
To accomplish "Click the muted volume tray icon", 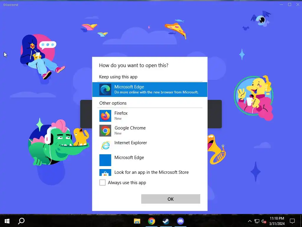I will click(x=264, y=221).
